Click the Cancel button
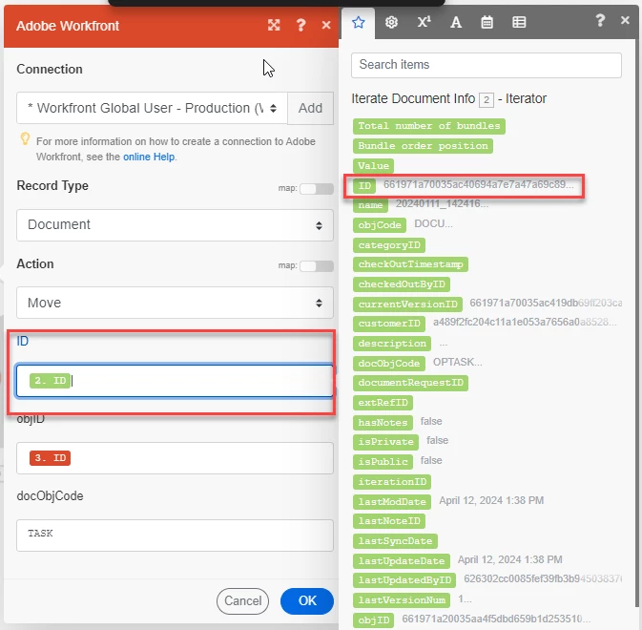The width and height of the screenshot is (642, 630). click(243, 601)
